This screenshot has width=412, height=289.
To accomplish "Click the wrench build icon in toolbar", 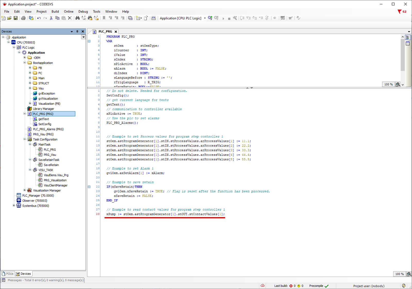I will click(235, 18).
